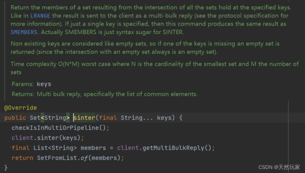The image size is (305, 173).
Task: Click the Set return type in the signature
Action: pyautogui.click(x=35, y=118)
